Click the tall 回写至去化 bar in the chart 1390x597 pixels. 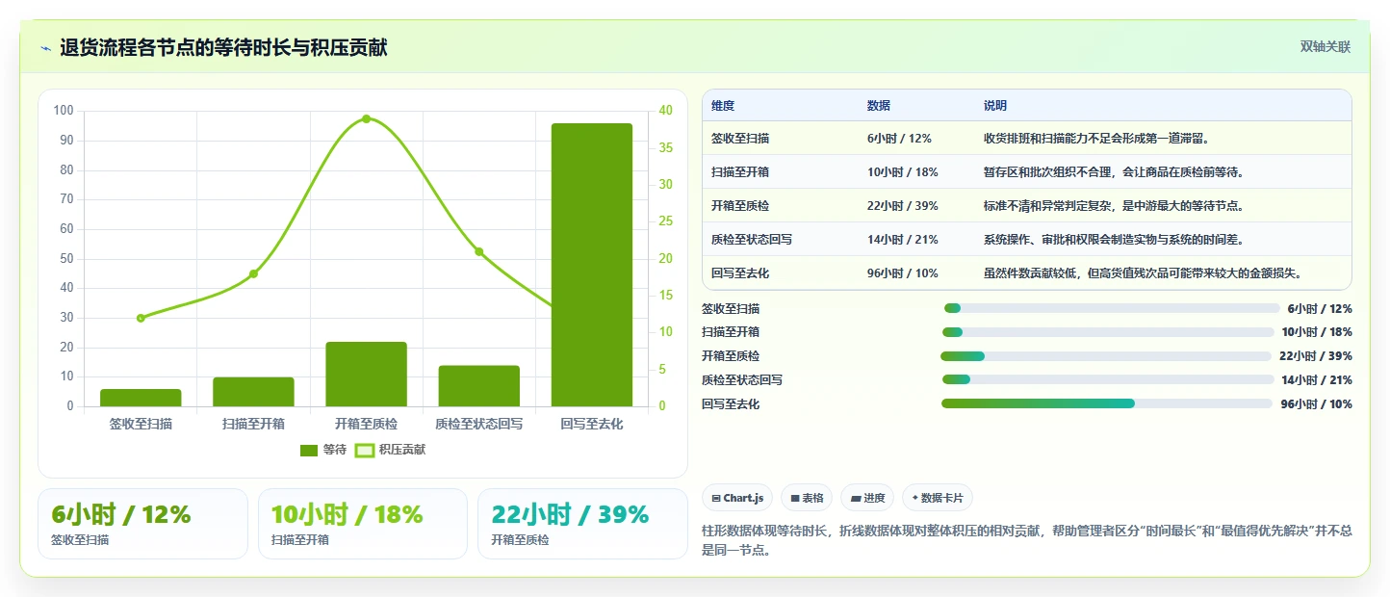click(591, 265)
